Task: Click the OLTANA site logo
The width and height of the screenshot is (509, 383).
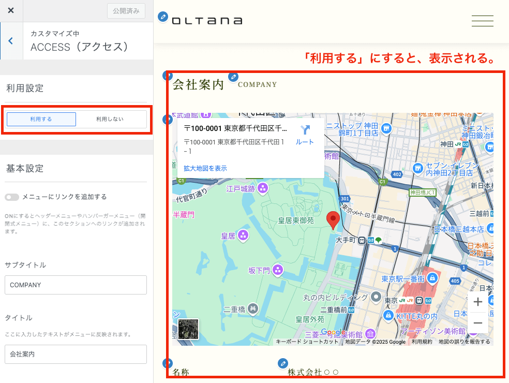Action: [x=207, y=21]
